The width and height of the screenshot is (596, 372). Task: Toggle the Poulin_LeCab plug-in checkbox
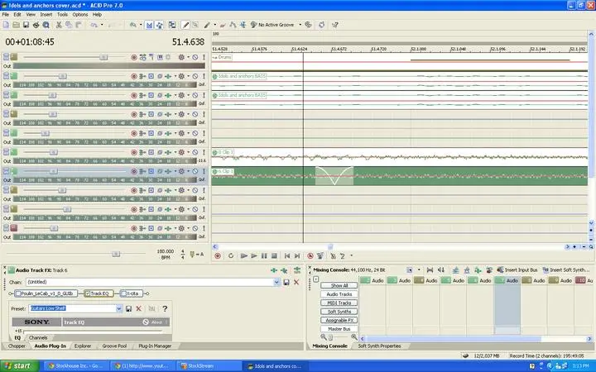click(x=18, y=293)
